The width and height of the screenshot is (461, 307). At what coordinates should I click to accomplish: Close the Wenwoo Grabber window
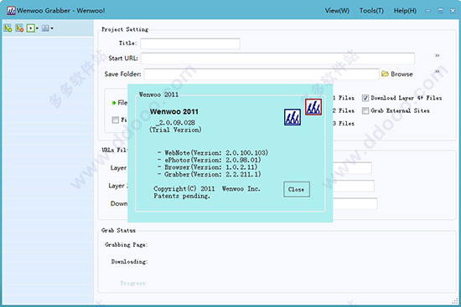pos(453,11)
